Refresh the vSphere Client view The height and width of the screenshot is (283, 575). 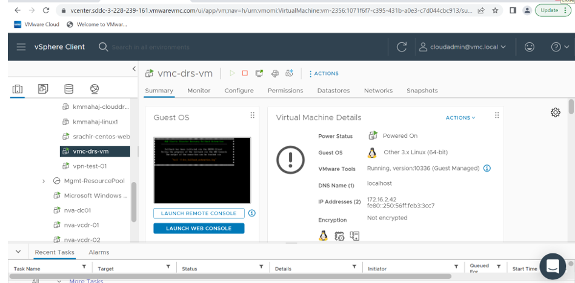point(402,47)
